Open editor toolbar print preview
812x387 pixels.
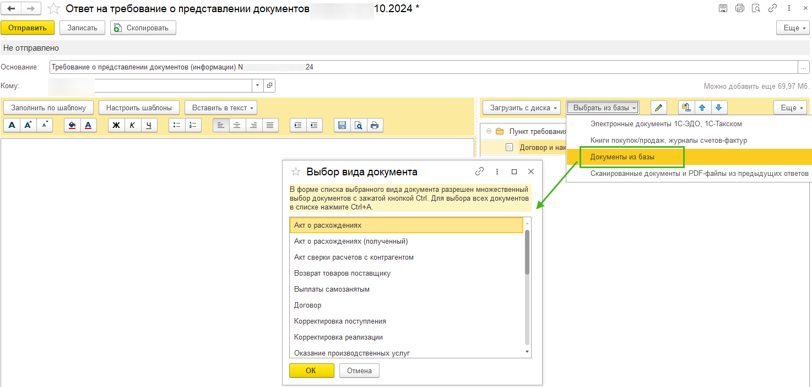point(359,125)
